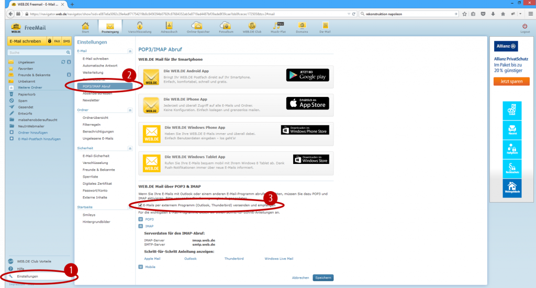Open the Start home icon in navigation

[x=85, y=28]
